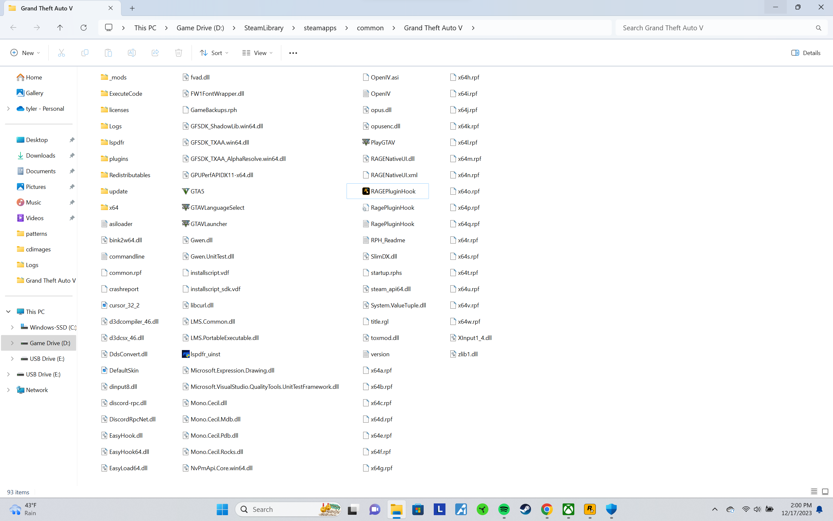
Task: Go up one folder level
Action: [60, 28]
